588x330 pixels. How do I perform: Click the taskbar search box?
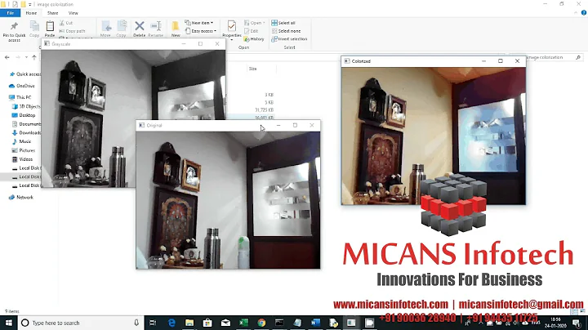pyautogui.click(x=81, y=323)
